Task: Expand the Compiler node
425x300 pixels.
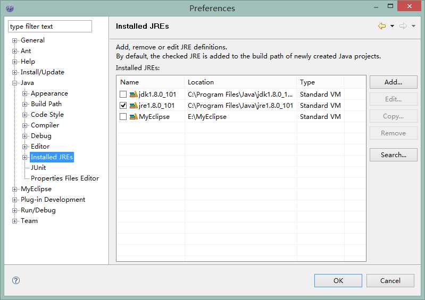Action: click(x=24, y=125)
